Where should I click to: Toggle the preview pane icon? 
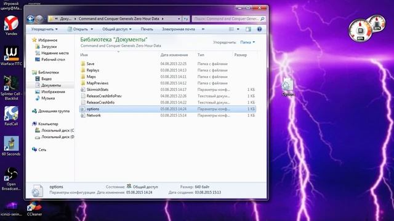(248, 29)
